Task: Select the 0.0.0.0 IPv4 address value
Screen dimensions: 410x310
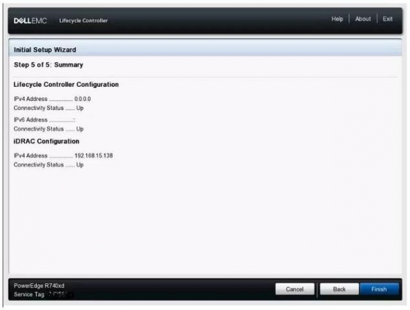Action: [x=83, y=99]
